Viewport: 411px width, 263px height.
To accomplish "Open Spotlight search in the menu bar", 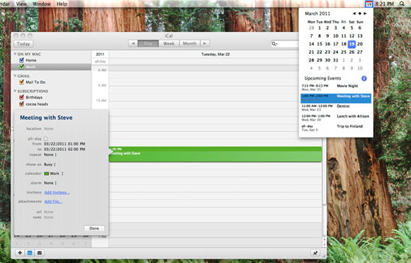I will point(402,4).
